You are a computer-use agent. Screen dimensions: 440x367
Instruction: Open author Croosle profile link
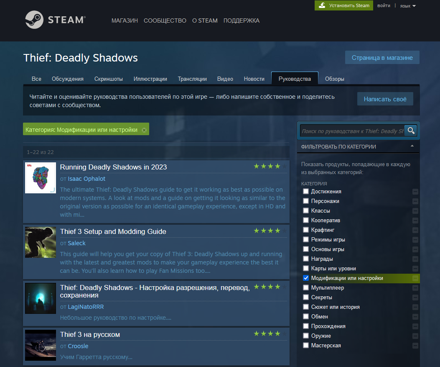tap(78, 346)
